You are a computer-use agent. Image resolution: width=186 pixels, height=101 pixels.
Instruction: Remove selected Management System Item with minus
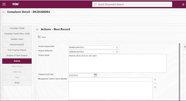155,84
